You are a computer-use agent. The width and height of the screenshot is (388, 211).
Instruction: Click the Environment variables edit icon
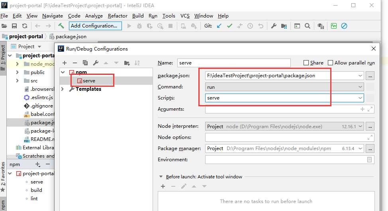[369, 160]
